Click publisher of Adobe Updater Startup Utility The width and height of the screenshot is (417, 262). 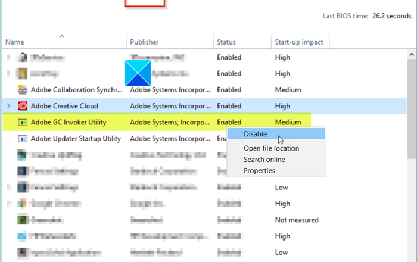click(170, 139)
